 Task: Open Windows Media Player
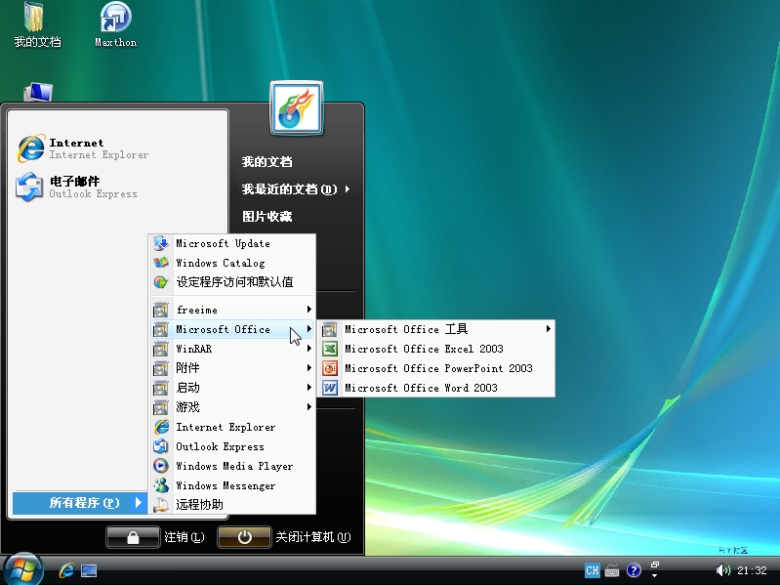click(x=232, y=466)
